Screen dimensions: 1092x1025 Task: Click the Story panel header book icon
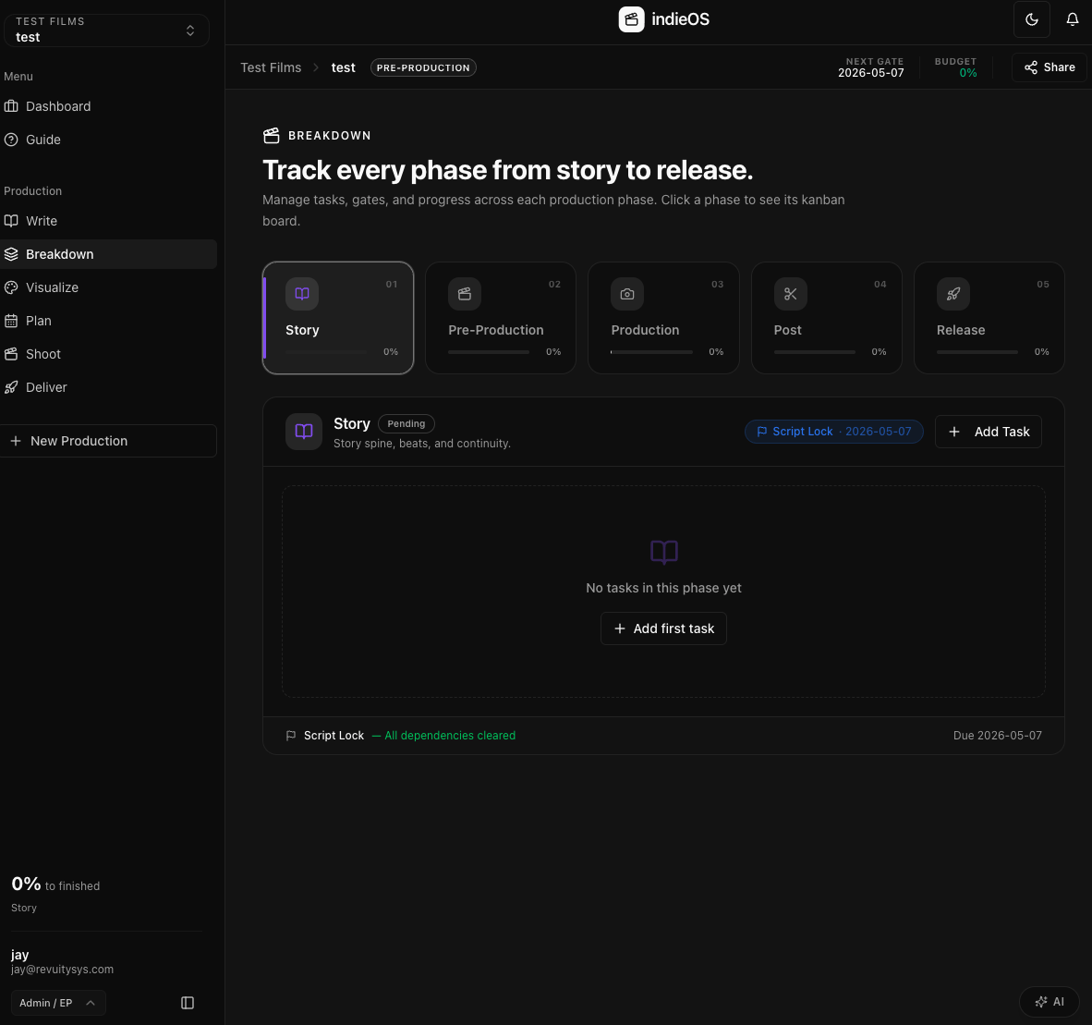point(304,432)
